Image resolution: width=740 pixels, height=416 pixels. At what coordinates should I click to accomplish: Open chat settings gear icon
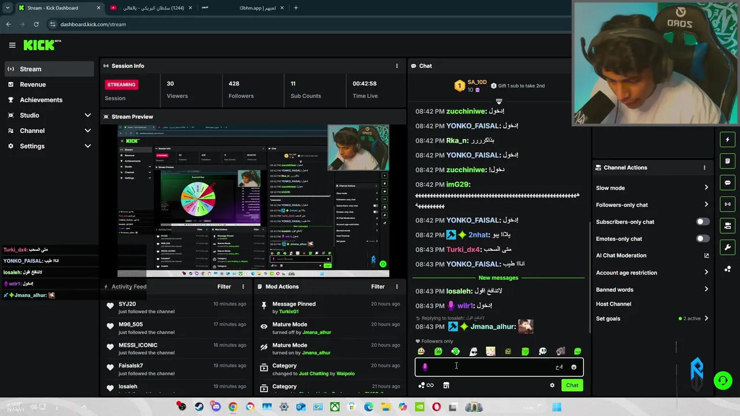point(552,385)
